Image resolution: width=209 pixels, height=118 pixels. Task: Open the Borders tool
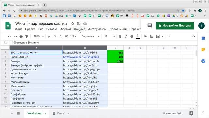pyautogui.click(x=152, y=36)
